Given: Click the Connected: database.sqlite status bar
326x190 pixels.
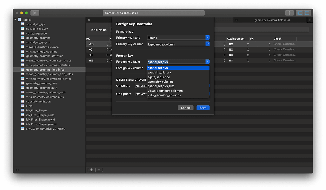Looking at the screenshot, I should (x=154, y=13).
